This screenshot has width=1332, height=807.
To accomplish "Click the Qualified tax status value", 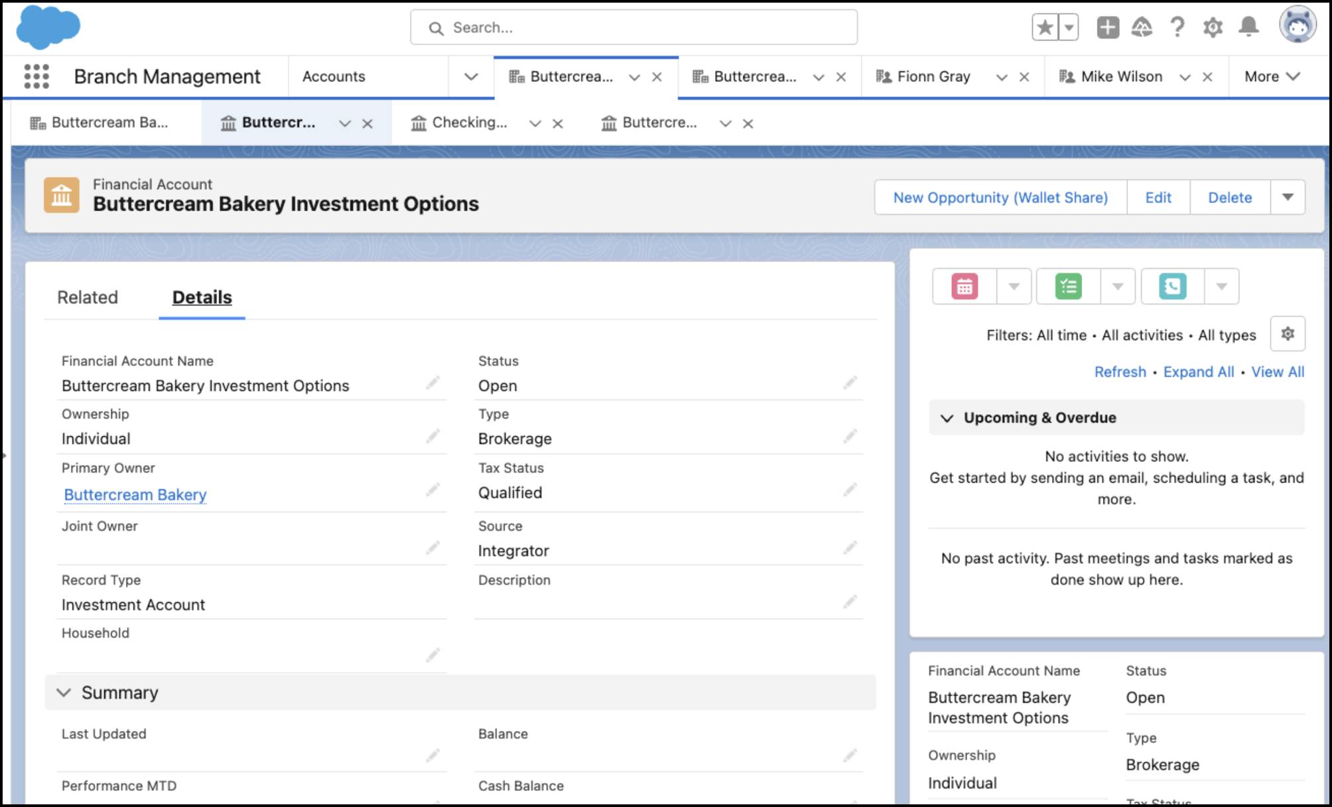I will [510, 492].
